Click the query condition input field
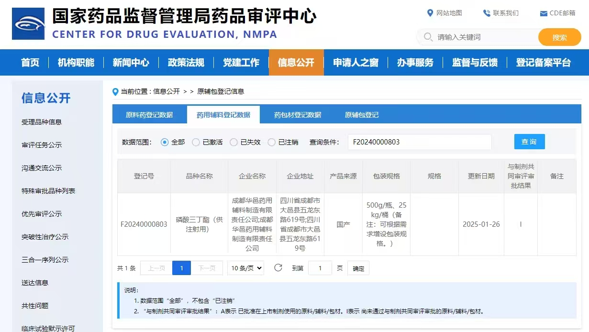 click(x=419, y=142)
